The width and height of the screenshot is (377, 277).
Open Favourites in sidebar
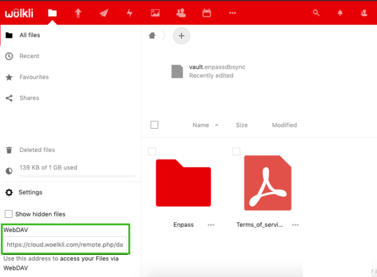(x=34, y=77)
